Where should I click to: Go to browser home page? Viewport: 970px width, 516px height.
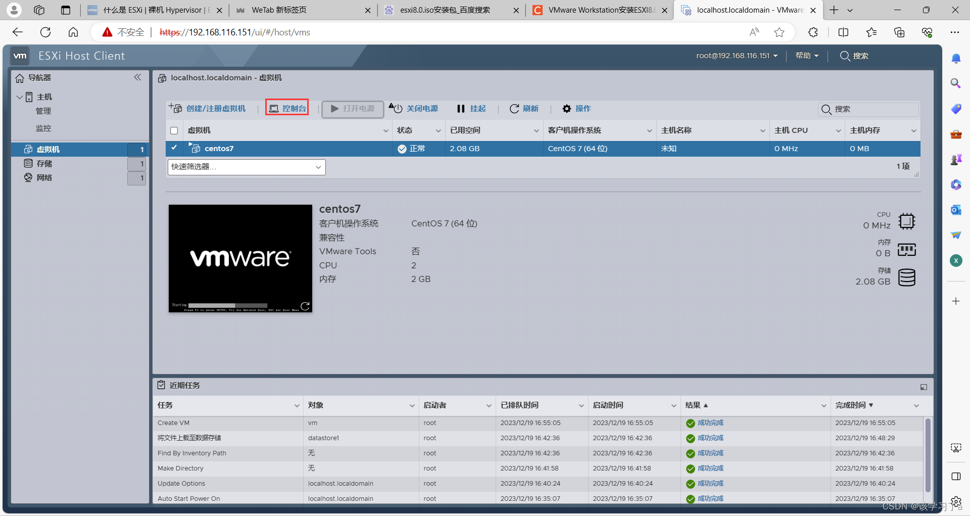click(73, 32)
